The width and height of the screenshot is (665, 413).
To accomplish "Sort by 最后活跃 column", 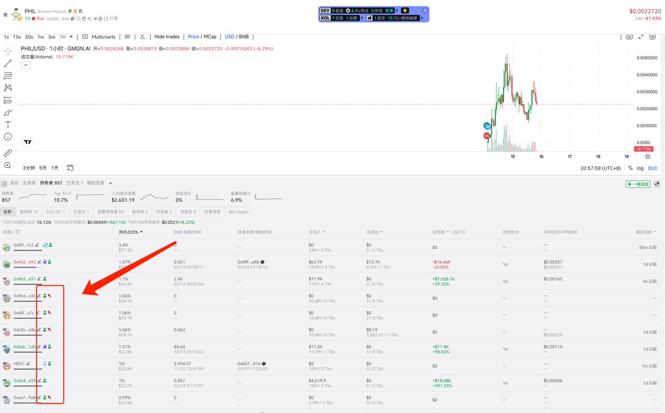I will [x=646, y=232].
